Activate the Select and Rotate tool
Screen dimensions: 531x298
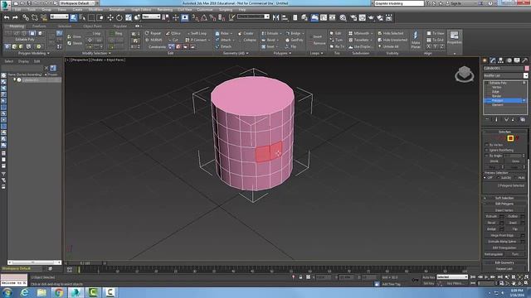[x=119, y=17]
